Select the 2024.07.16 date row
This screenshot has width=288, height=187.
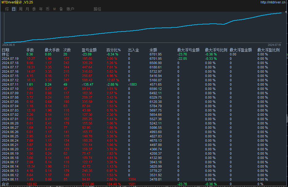[x=143, y=72]
